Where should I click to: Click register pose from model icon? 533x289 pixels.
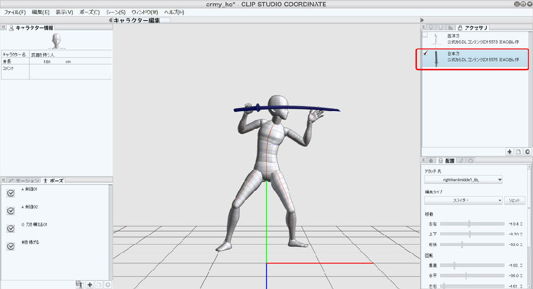pyautogui.click(x=79, y=284)
